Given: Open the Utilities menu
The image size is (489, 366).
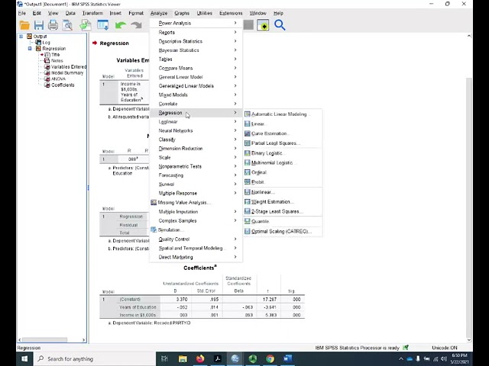Looking at the screenshot, I should click(205, 13).
